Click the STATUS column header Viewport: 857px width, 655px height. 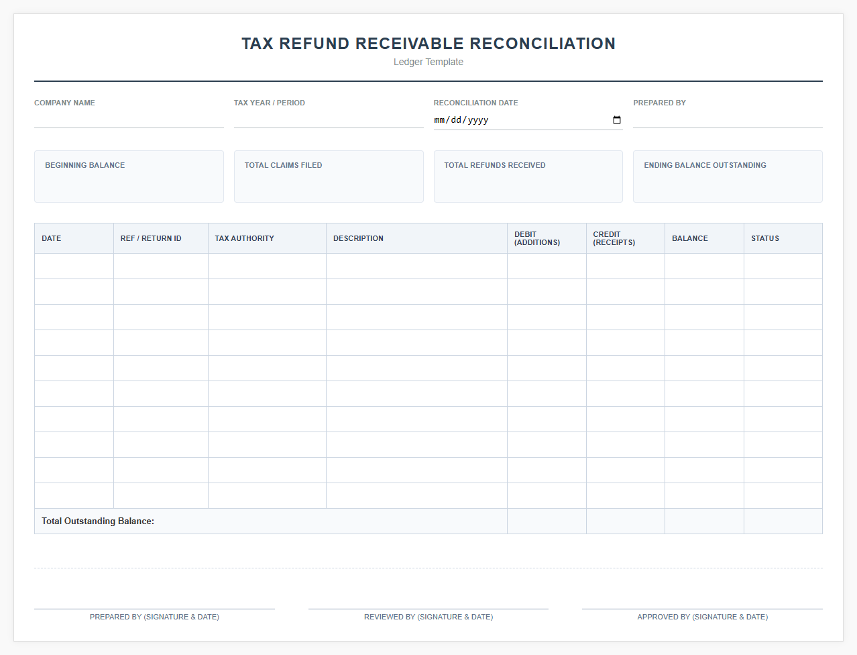[x=783, y=238]
